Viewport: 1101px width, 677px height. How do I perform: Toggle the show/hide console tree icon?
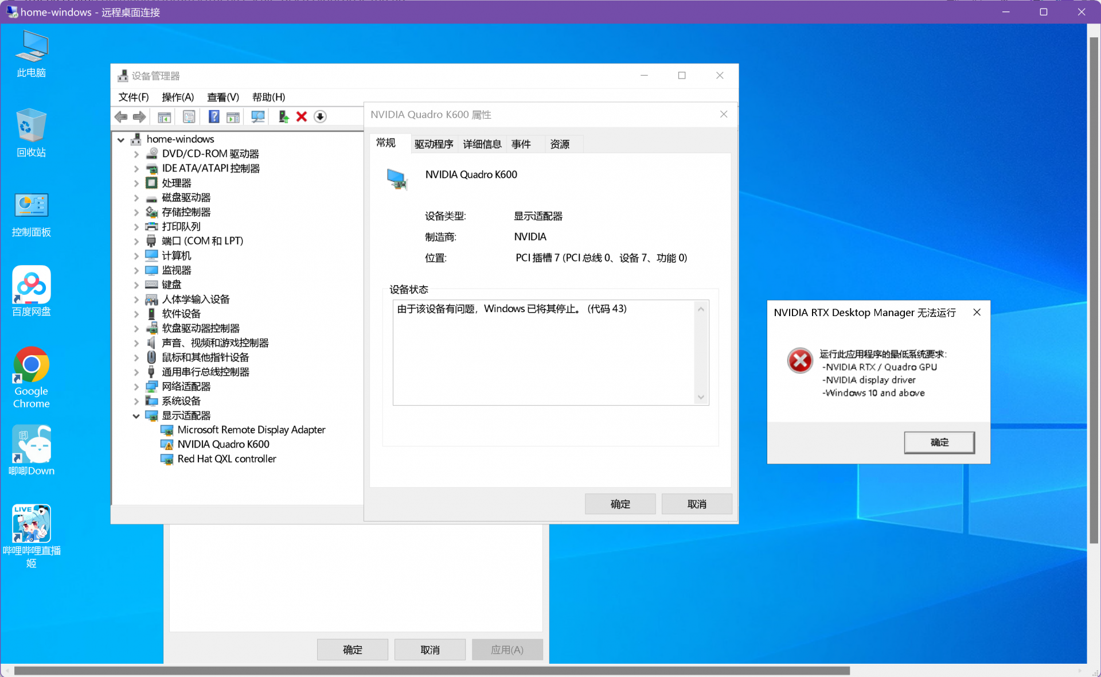pyautogui.click(x=165, y=117)
